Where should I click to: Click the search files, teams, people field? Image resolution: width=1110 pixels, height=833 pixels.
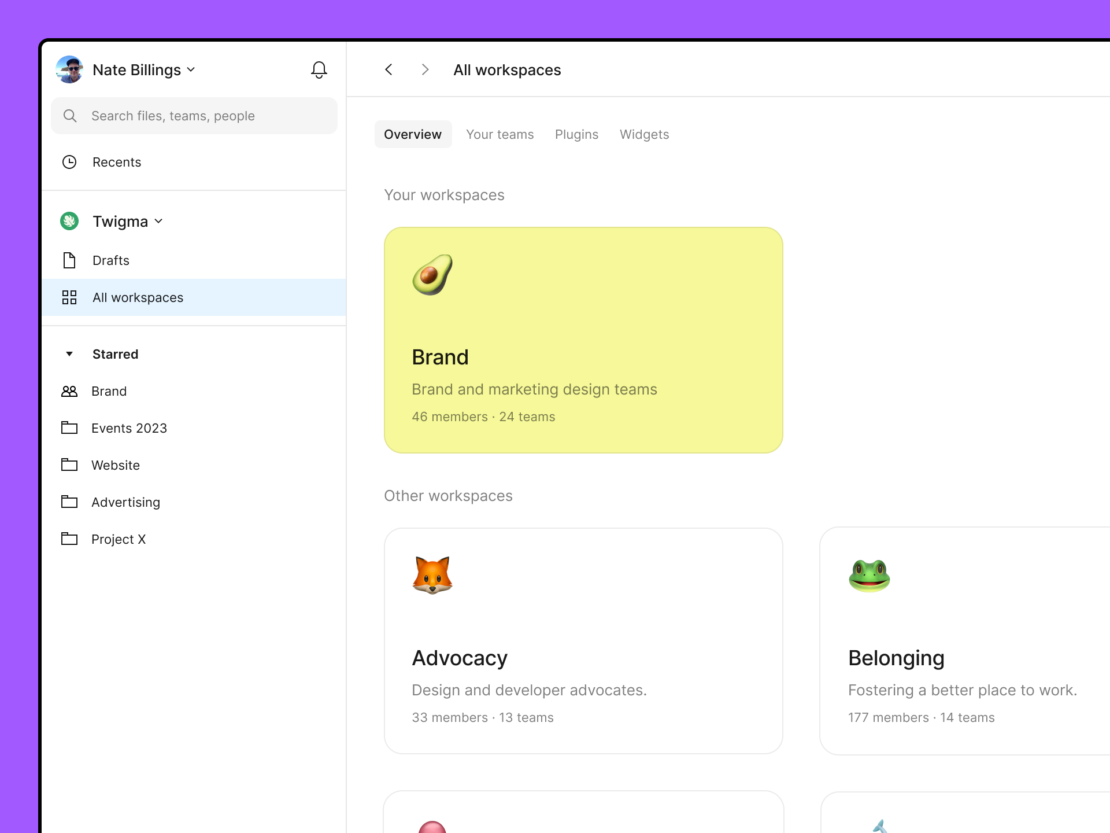click(194, 116)
